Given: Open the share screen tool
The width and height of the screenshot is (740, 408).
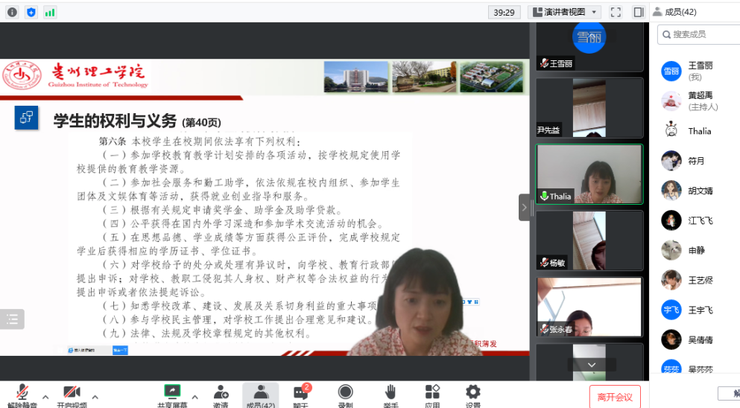Looking at the screenshot, I should pos(172,392).
